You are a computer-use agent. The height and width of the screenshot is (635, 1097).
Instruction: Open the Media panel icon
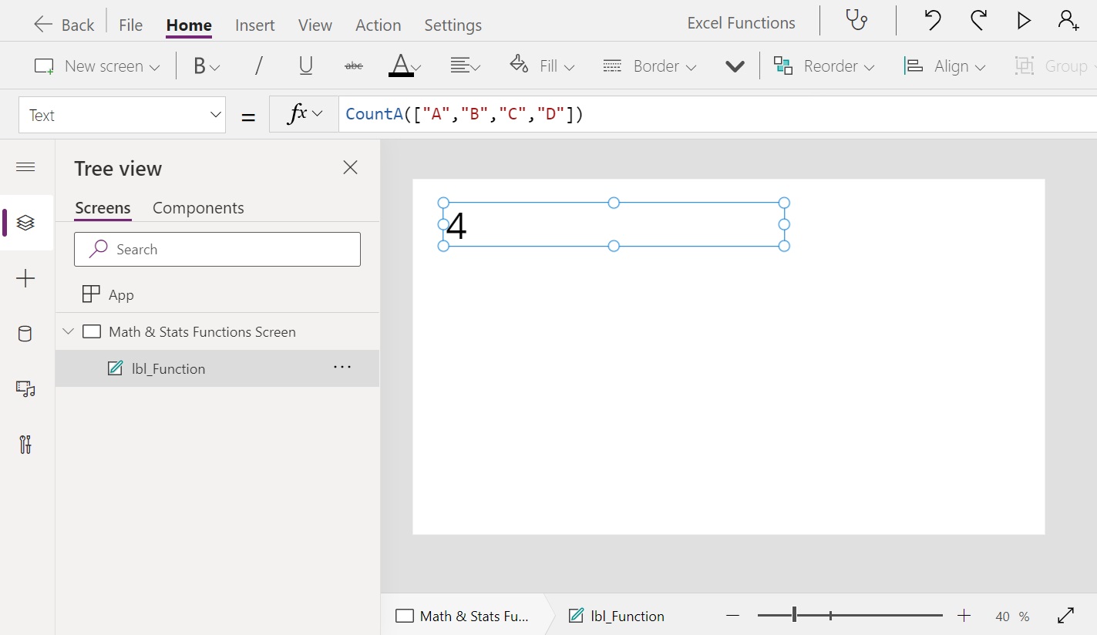[x=25, y=389]
